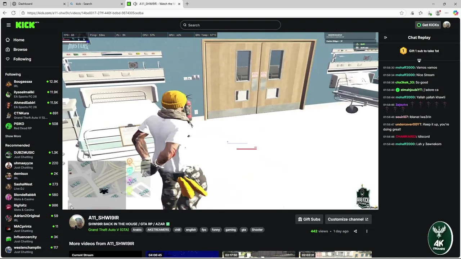Open the video three-dot options menu
This screenshot has height=259, width=461.
[367, 231]
